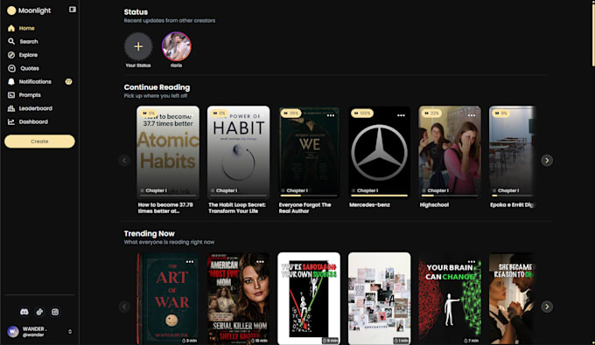Click the 'Continue Reading' heading
Screen dimensions: 595x345
tap(157, 87)
